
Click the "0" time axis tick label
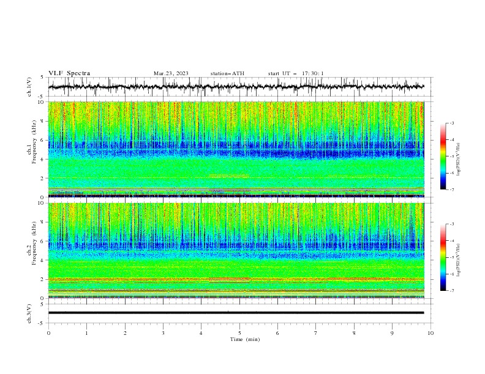(48, 333)
